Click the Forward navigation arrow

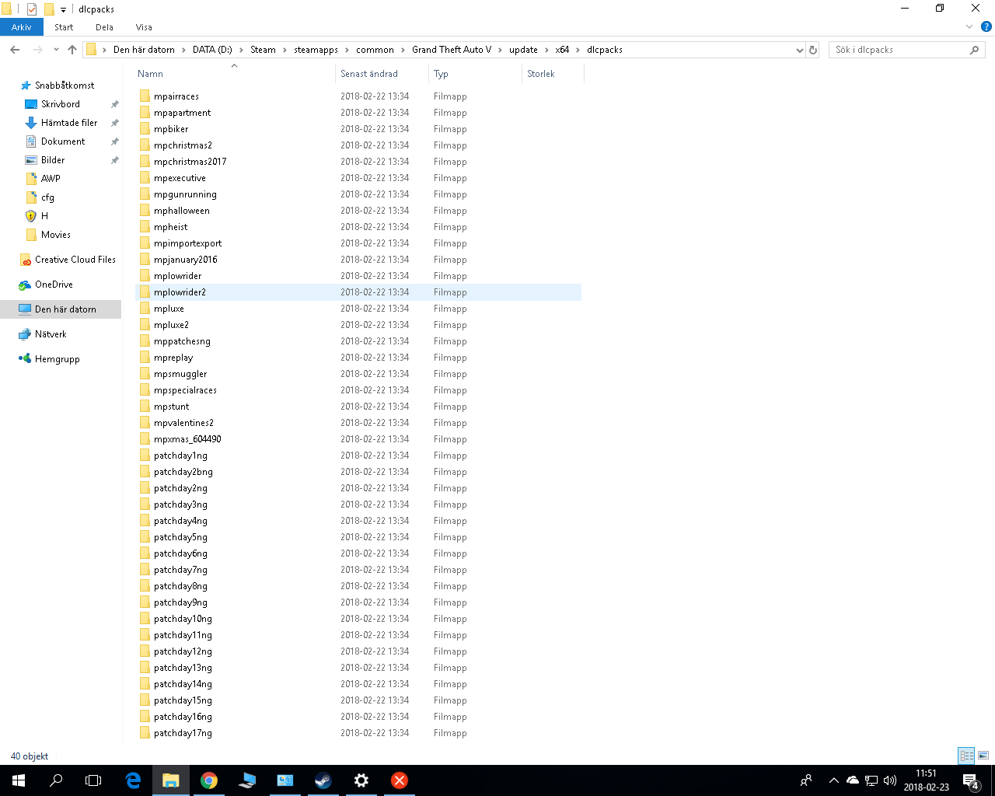tap(37, 50)
